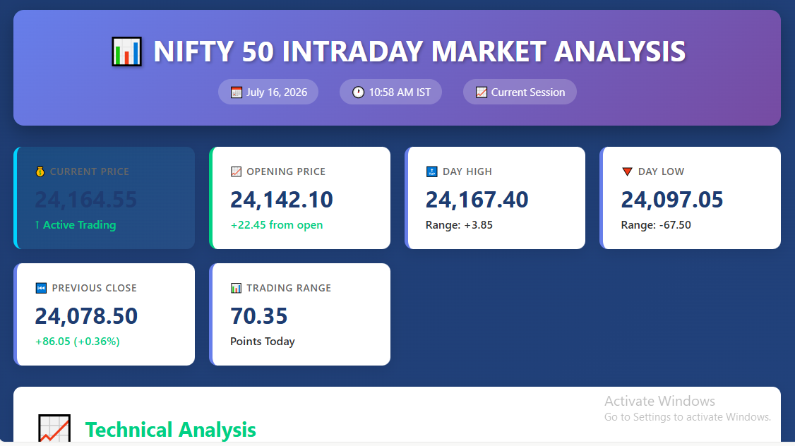Click the Technical Analysis heading
Viewport: 795px width, 446px height.
tap(170, 430)
